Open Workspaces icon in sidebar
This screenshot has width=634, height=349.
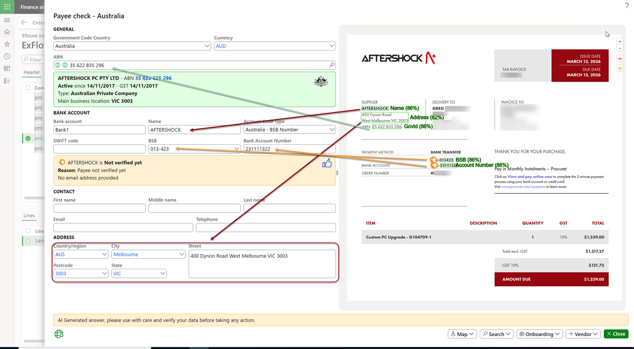pos(7,69)
